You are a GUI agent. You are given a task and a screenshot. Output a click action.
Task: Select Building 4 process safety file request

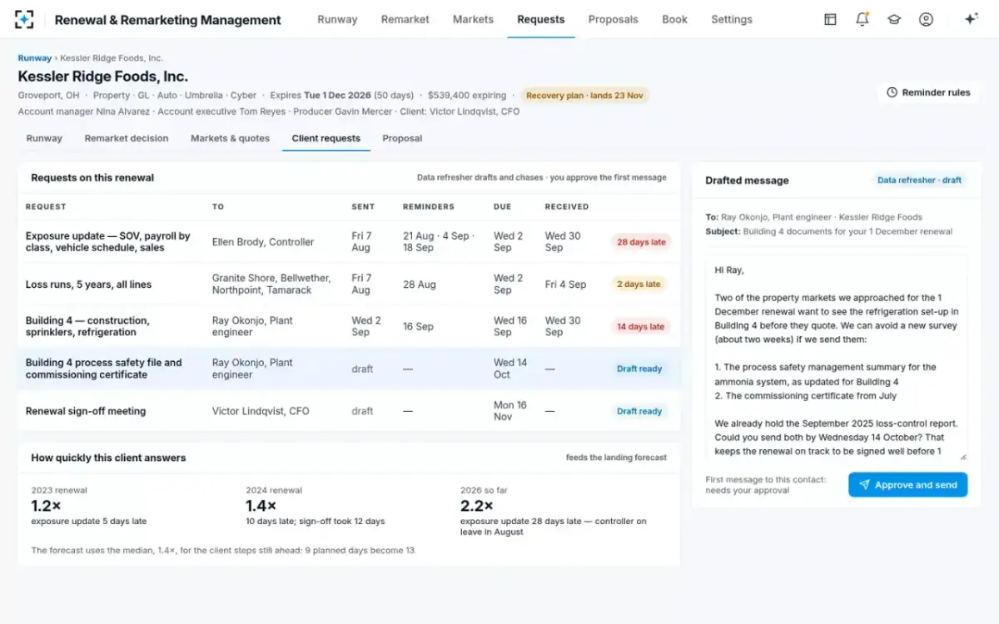click(349, 369)
